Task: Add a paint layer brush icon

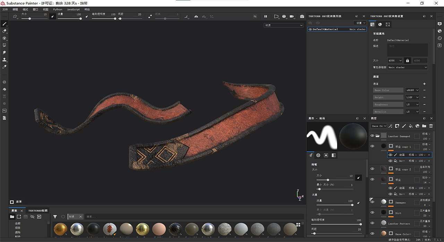Action: 404,126
